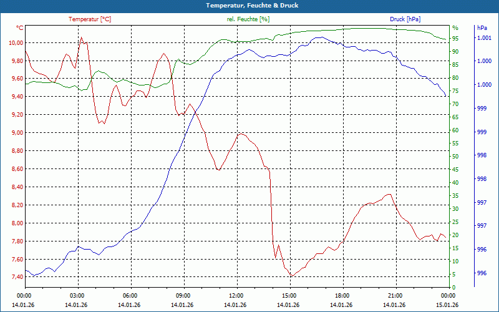Viewport: 499px width, 312px height.
Task: Pick the 8,80 temperature axis value
Action: [17, 151]
